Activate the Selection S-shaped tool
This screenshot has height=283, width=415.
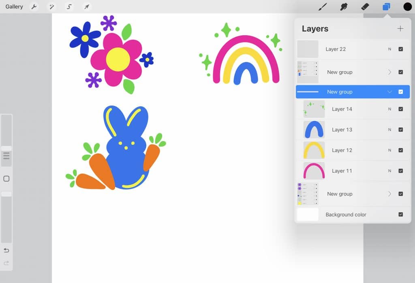point(69,6)
